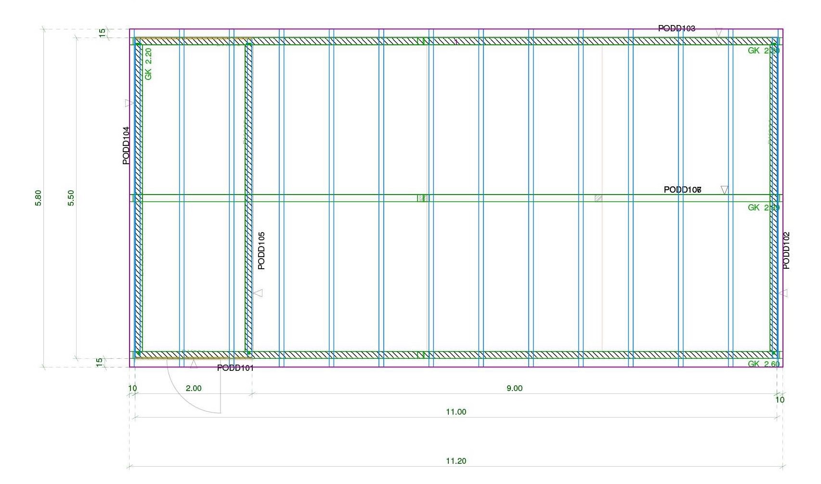Select the 11.20 overall width dimension
Screen dimensions: 821x484
click(x=456, y=461)
